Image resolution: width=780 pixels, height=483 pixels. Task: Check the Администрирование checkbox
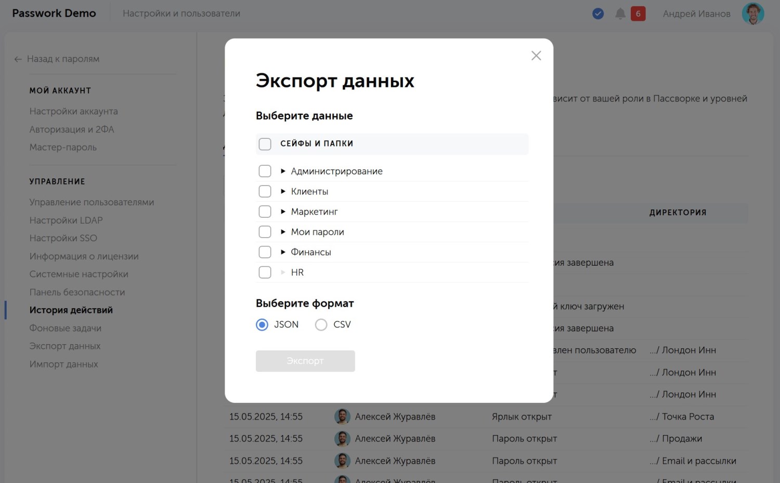tap(265, 171)
